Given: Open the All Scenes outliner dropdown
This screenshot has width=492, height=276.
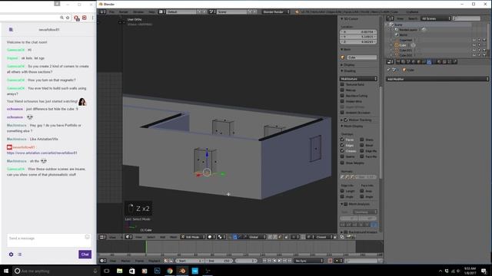Looking at the screenshot, I should 436,18.
